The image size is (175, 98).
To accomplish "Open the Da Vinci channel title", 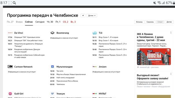I will click(19, 33).
